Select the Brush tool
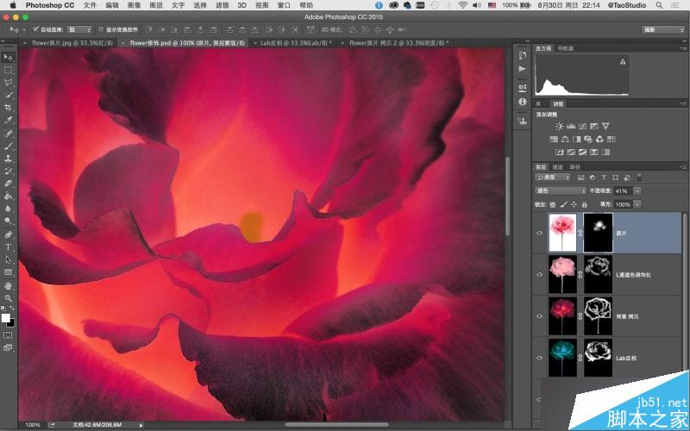 click(8, 146)
